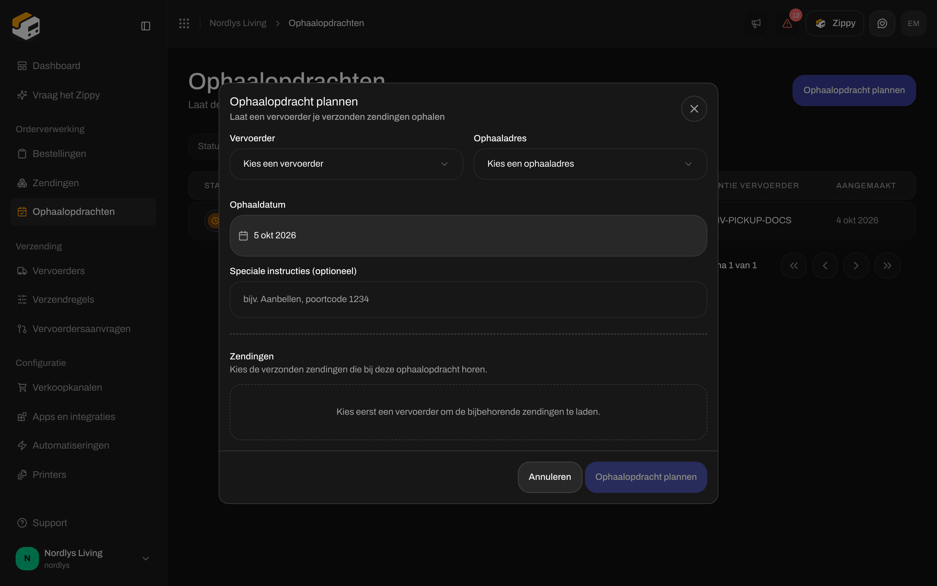Open the chat support icon in header

[882, 23]
